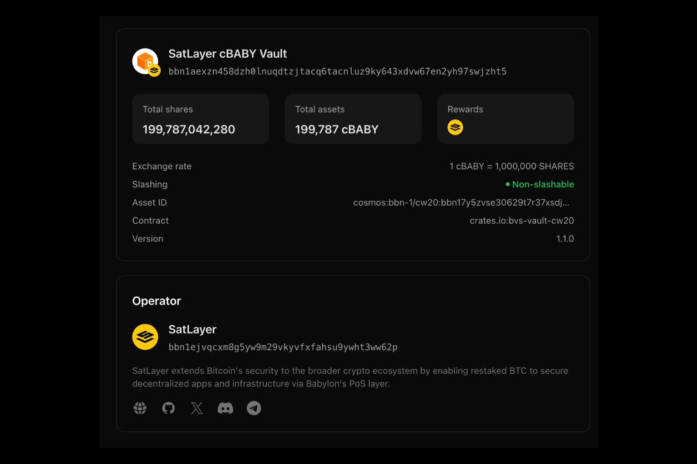
Task: Open the operator Telegram icon
Action: point(254,408)
